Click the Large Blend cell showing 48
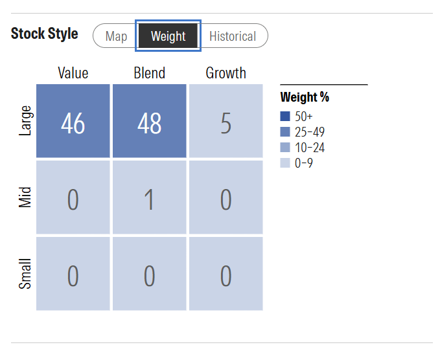 pos(149,121)
